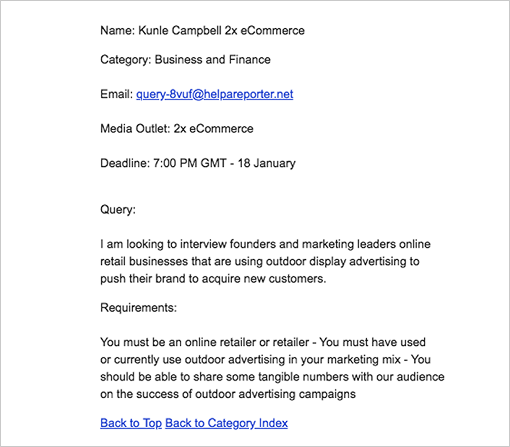Click the line starting "on the success of outdoor"
This screenshot has width=510, height=447.
[x=228, y=394]
